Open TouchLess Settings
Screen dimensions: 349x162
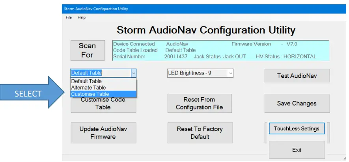point(297,128)
